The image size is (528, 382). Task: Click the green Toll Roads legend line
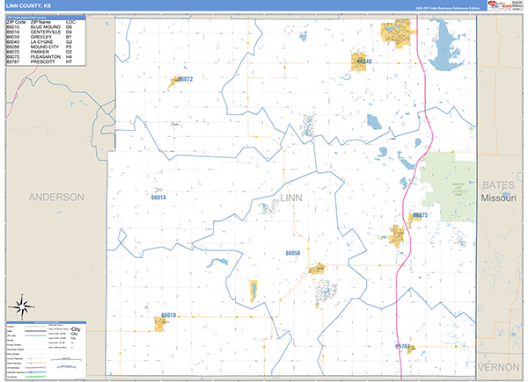pyautogui.click(x=36, y=377)
